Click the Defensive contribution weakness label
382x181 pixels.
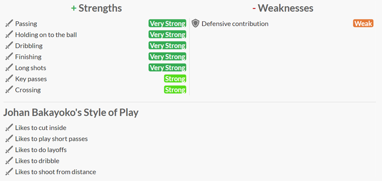[x=235, y=24]
